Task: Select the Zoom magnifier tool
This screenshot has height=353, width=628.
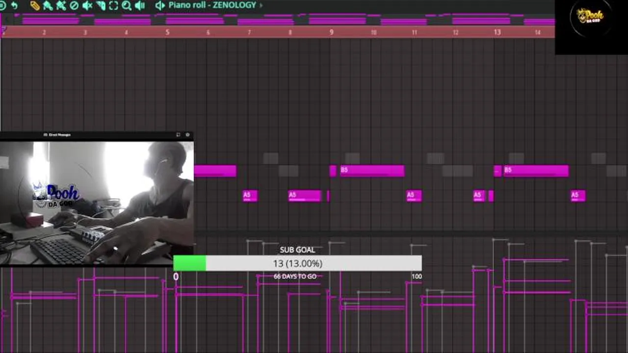Action: 127,5
